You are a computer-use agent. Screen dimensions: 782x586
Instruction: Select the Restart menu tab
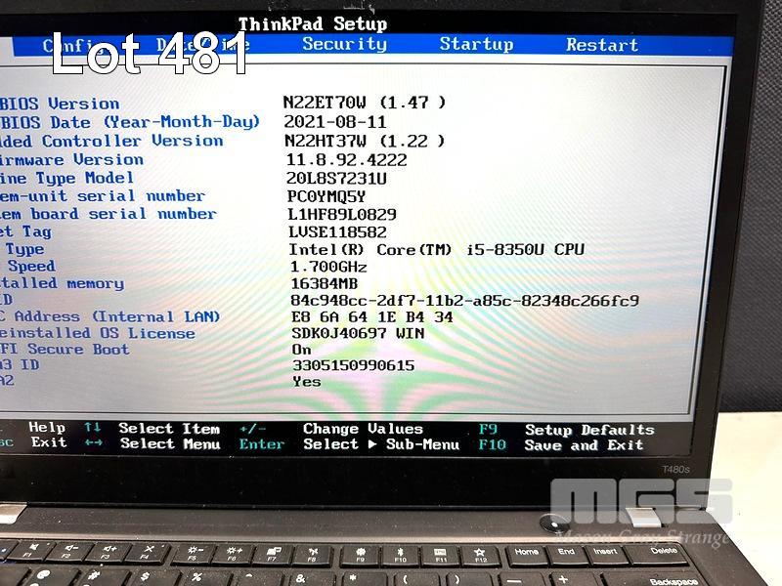(601, 45)
